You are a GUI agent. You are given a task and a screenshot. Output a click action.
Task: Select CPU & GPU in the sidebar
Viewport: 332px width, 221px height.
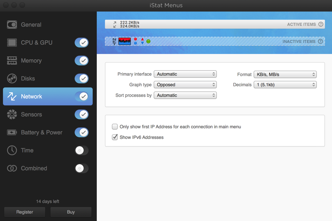click(36, 42)
